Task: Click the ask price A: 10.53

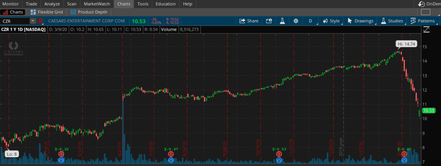Action: coord(172,23)
